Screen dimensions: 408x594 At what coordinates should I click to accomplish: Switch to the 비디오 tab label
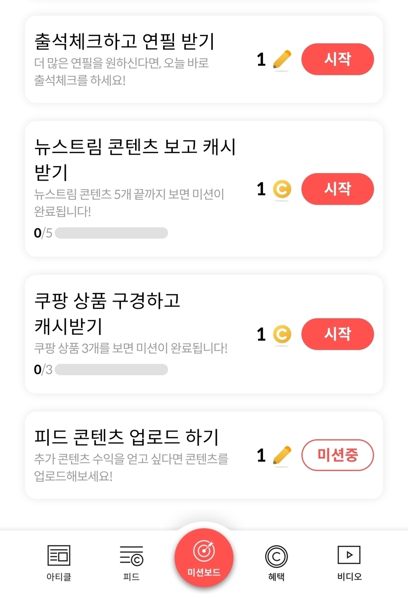[349, 577]
